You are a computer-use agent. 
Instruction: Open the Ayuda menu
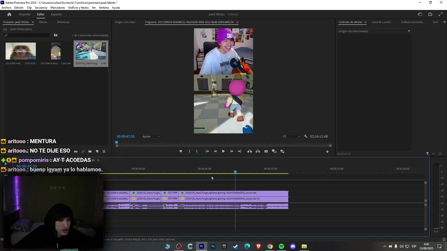tap(116, 8)
